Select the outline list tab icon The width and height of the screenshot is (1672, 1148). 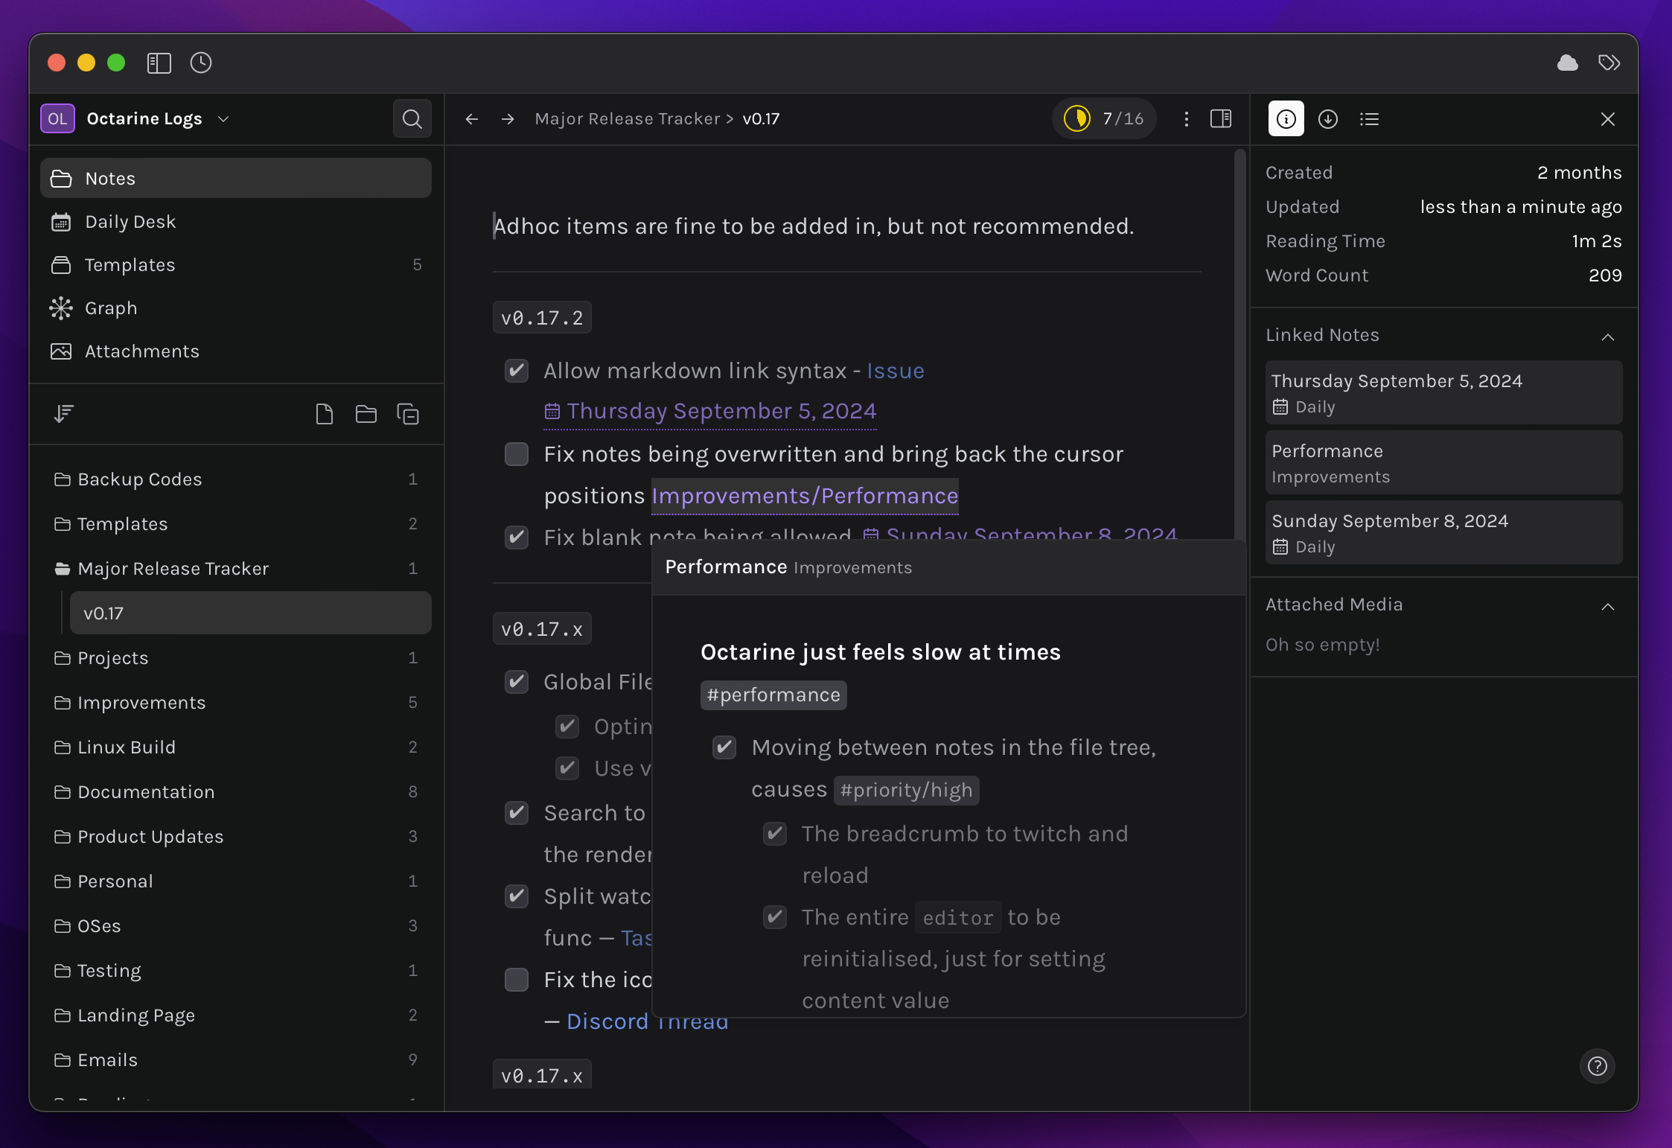(1370, 119)
